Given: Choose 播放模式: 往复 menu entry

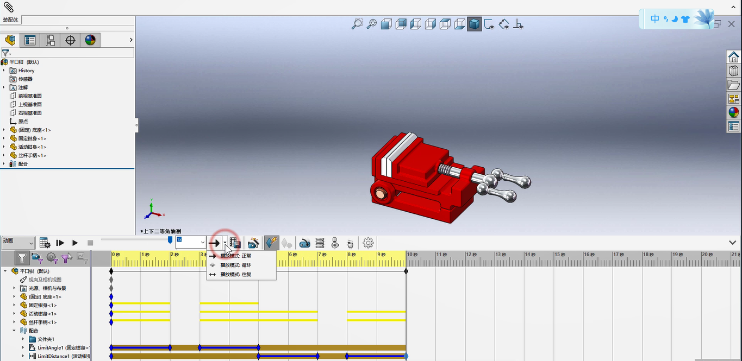Looking at the screenshot, I should [x=241, y=274].
